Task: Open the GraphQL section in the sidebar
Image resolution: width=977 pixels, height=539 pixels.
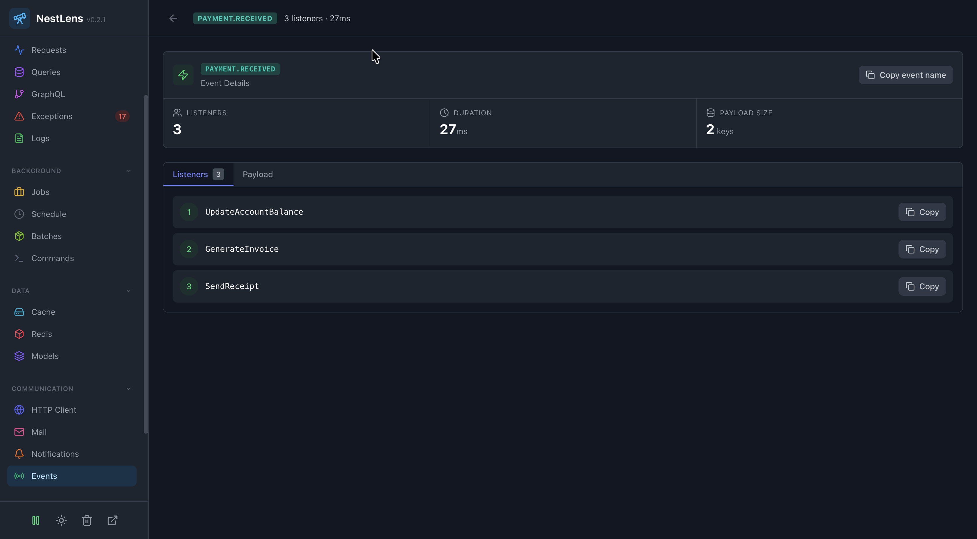Action: [x=48, y=94]
